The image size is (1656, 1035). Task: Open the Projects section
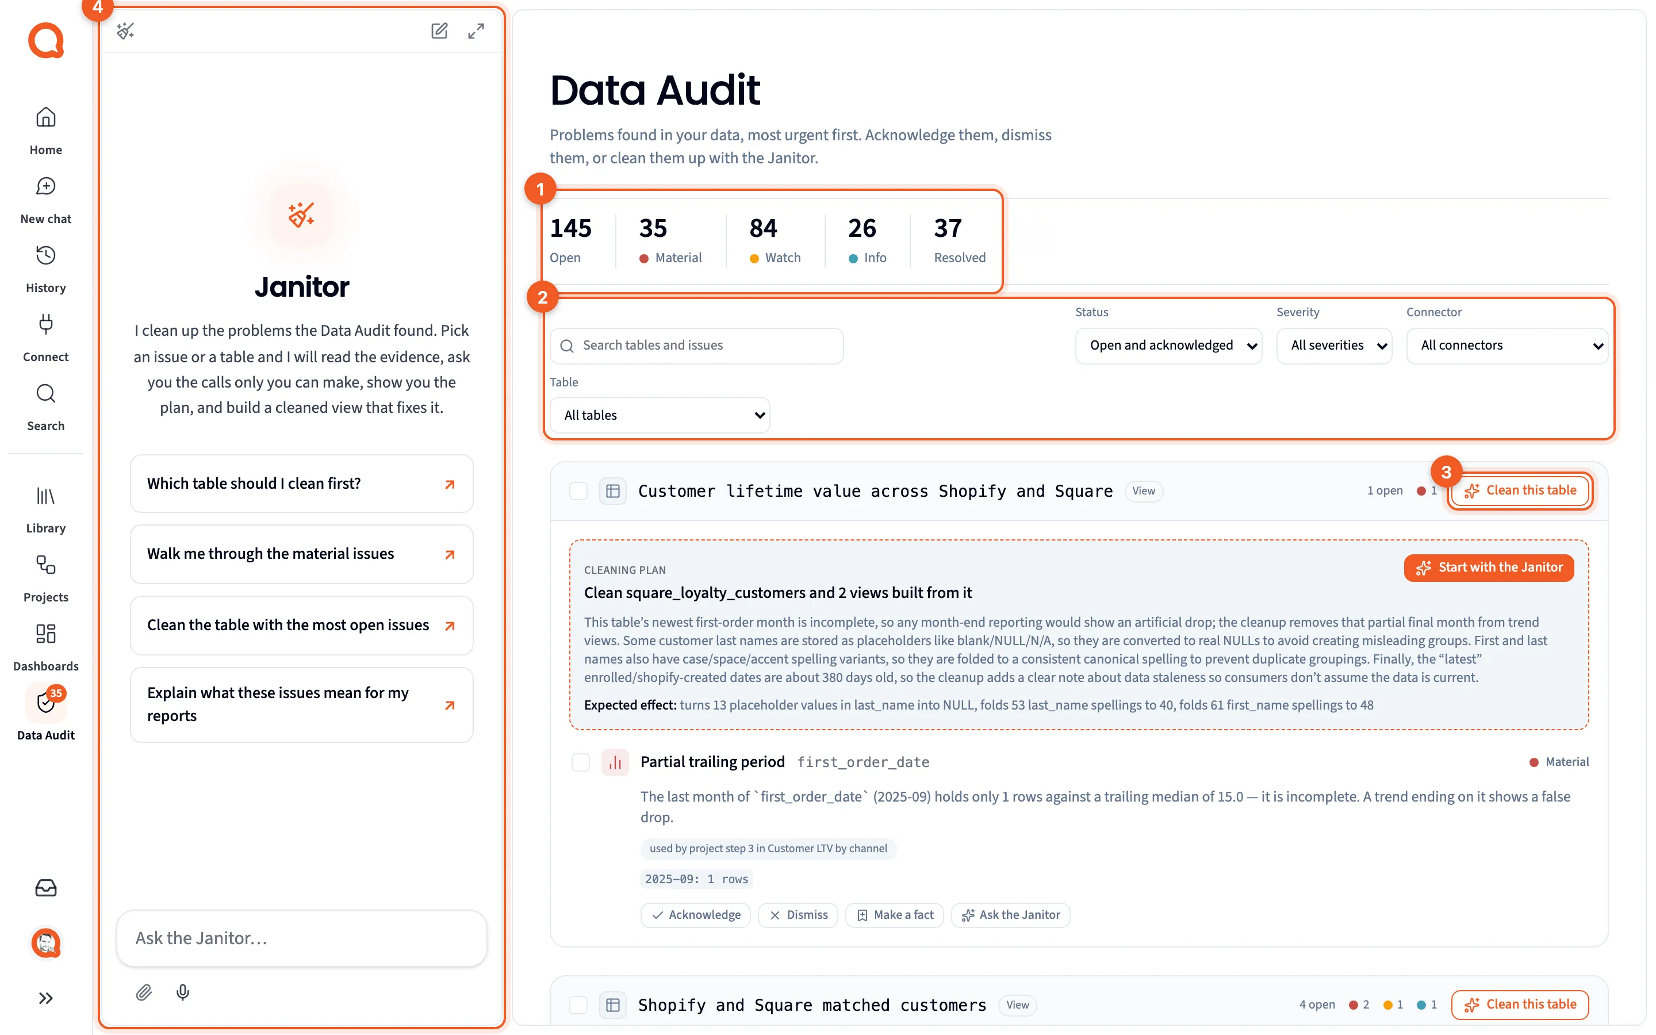46,578
